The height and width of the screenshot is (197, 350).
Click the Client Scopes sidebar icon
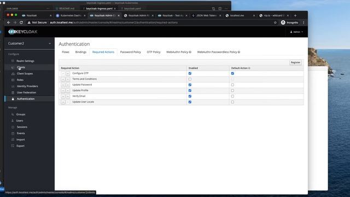[x=13, y=73]
